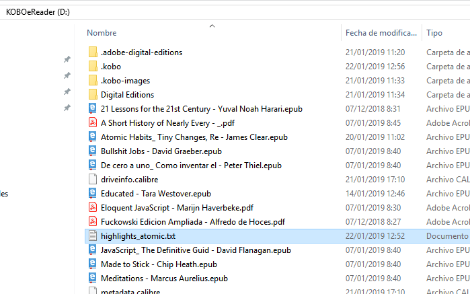Click the highlights_atomic.txt text document icon
This screenshot has height=294, width=470.
tap(93, 235)
